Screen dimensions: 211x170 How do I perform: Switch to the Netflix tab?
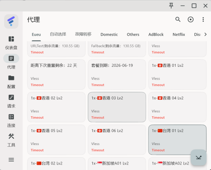click(179, 34)
